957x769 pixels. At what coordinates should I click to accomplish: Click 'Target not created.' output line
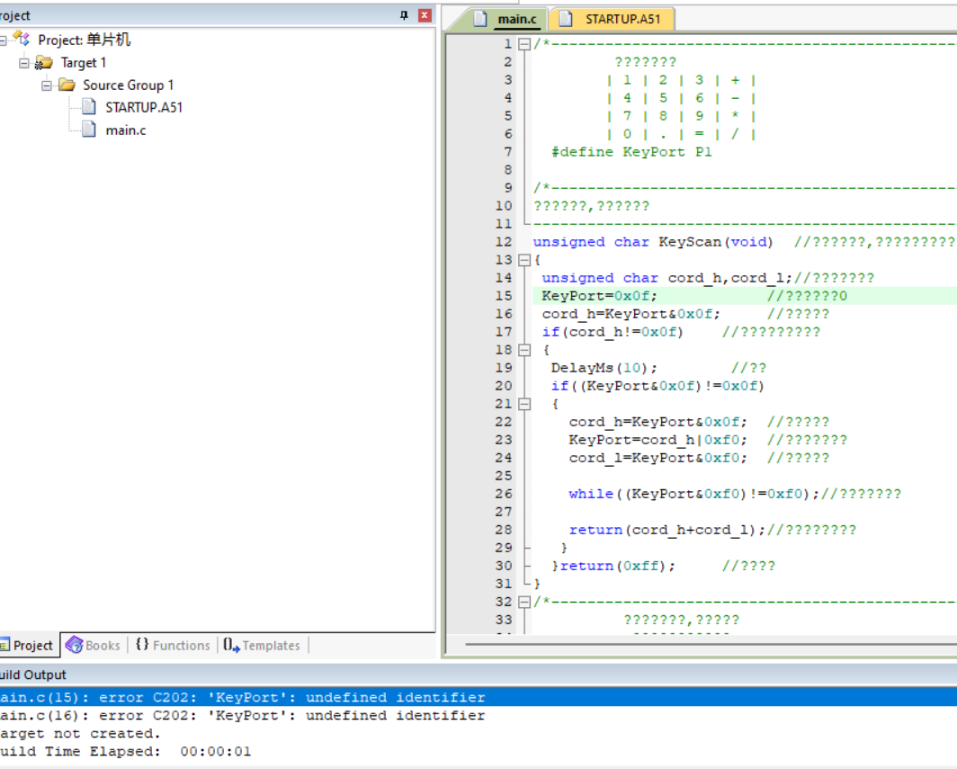(x=80, y=734)
